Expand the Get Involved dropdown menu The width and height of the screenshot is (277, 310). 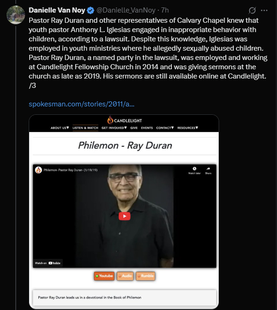[114, 128]
